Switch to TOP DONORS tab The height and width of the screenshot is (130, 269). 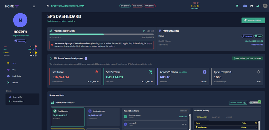pyautogui.click(x=202, y=117)
